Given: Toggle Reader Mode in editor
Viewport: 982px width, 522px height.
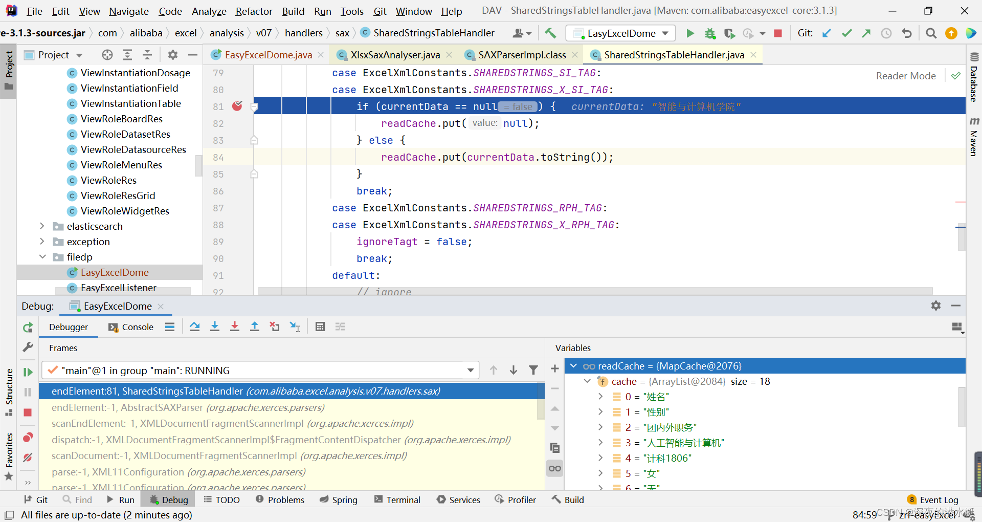Looking at the screenshot, I should click(906, 76).
